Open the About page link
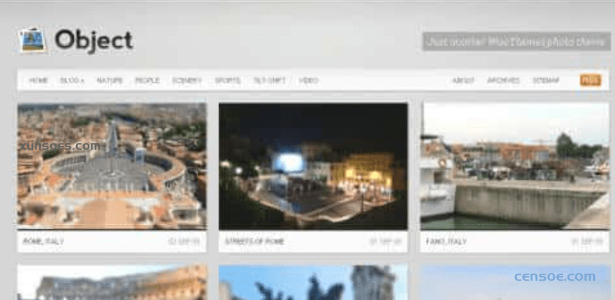Screen dimensions: 615x300 (463, 81)
